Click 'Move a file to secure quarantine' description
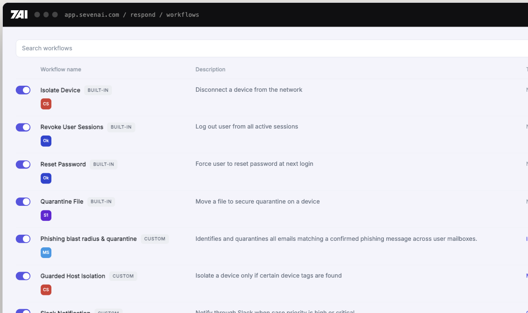Screen dimensions: 528x313 [257, 201]
